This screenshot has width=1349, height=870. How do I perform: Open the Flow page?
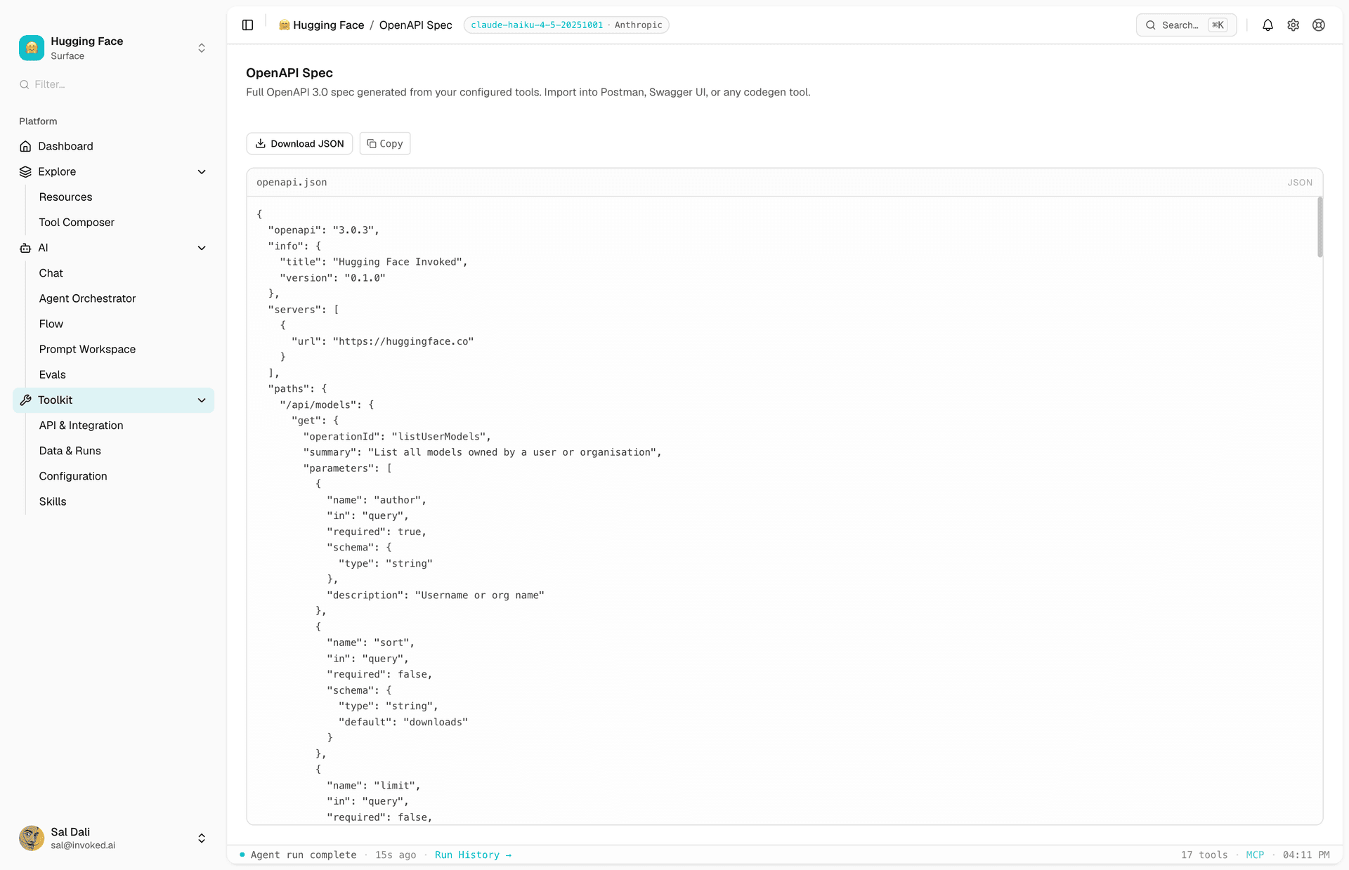tap(51, 324)
